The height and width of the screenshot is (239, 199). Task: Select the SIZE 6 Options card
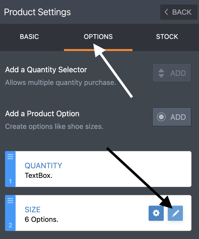click(98, 213)
